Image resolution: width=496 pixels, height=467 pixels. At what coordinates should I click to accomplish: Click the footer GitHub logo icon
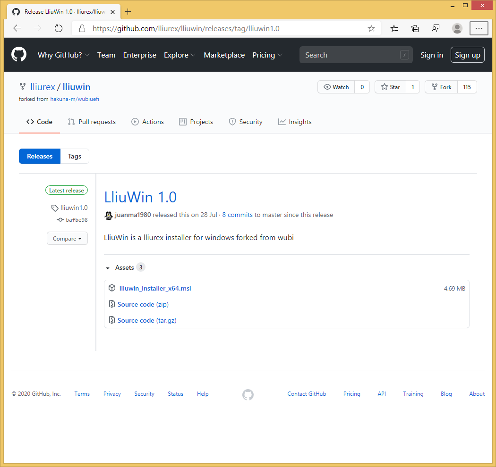(248, 394)
